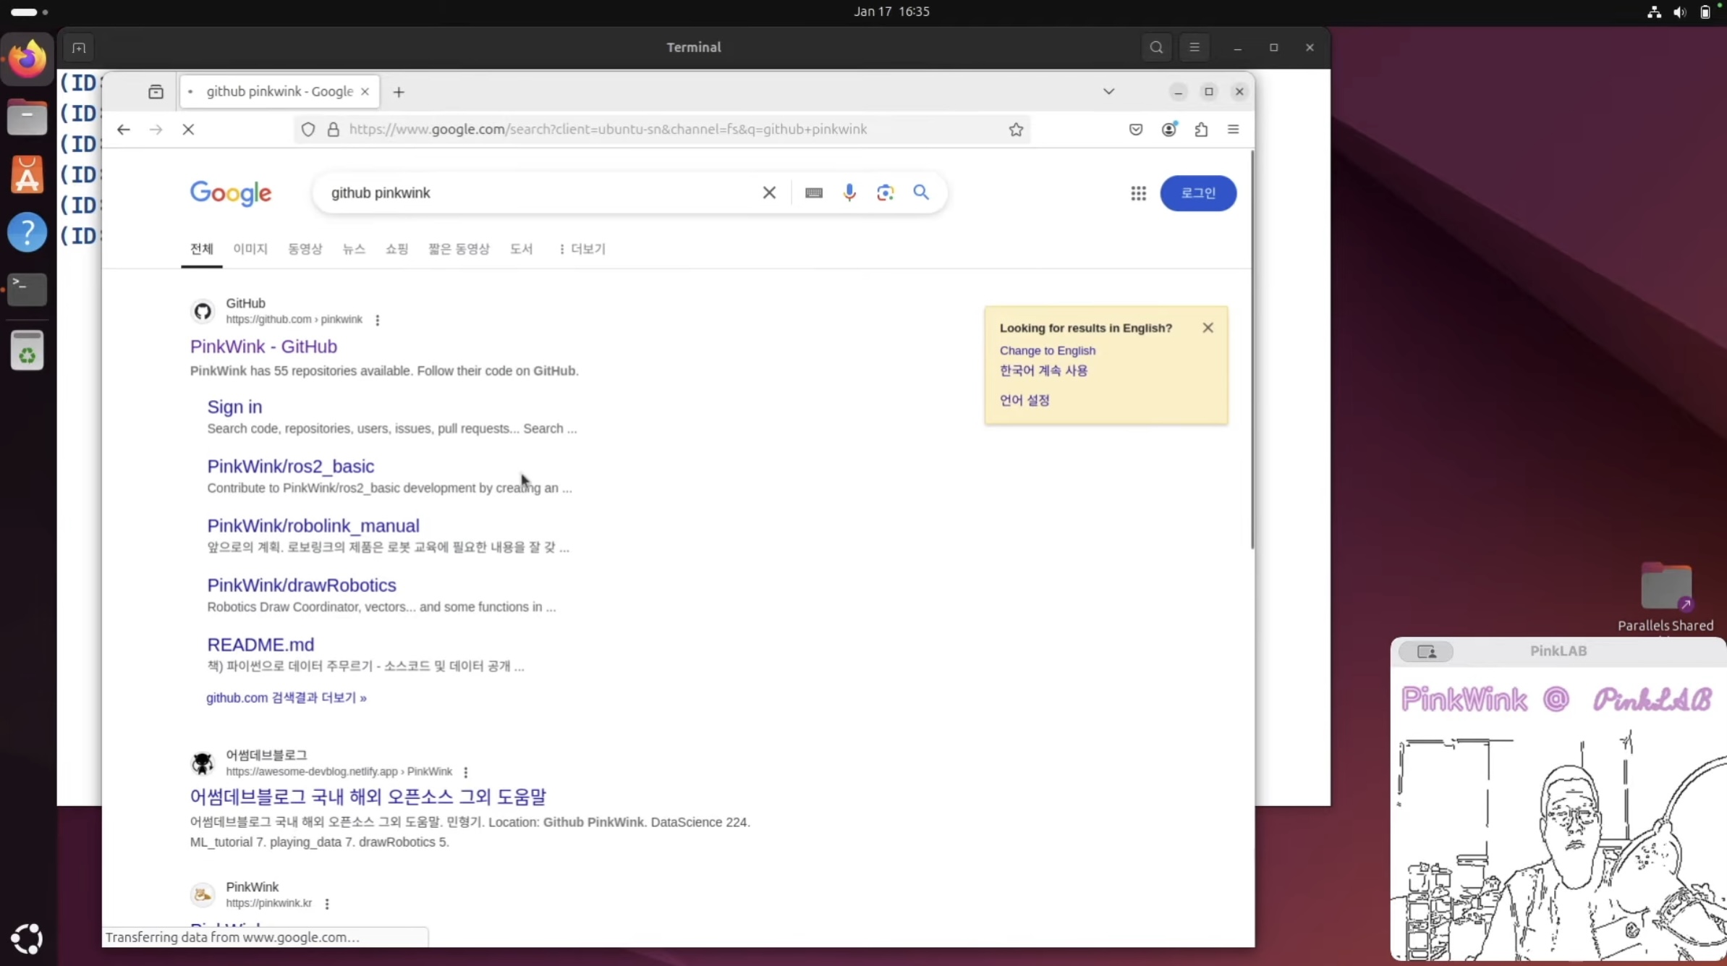Open Google Lens image search icon
Viewport: 1727px width, 966px height.
click(885, 192)
